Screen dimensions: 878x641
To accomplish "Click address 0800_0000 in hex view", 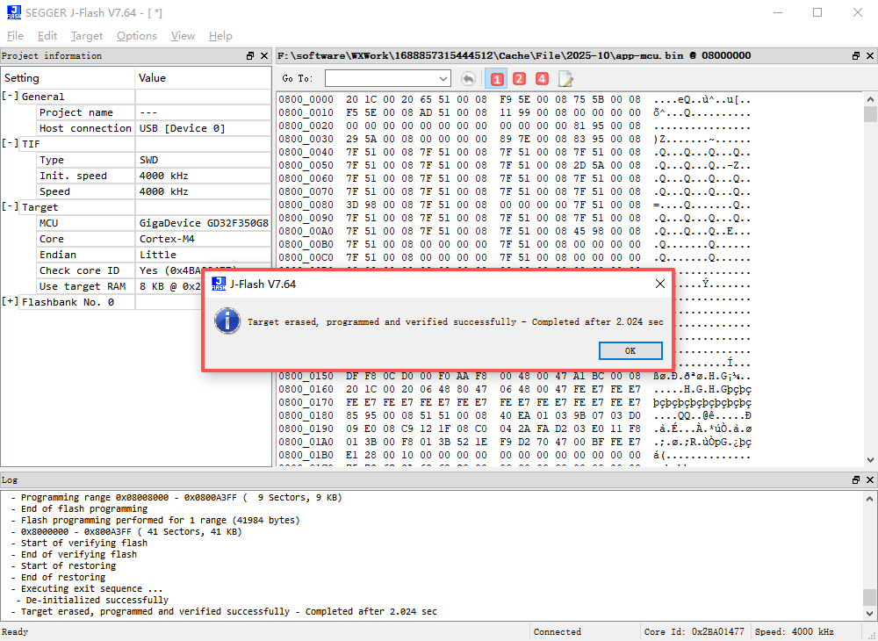I will 306,99.
